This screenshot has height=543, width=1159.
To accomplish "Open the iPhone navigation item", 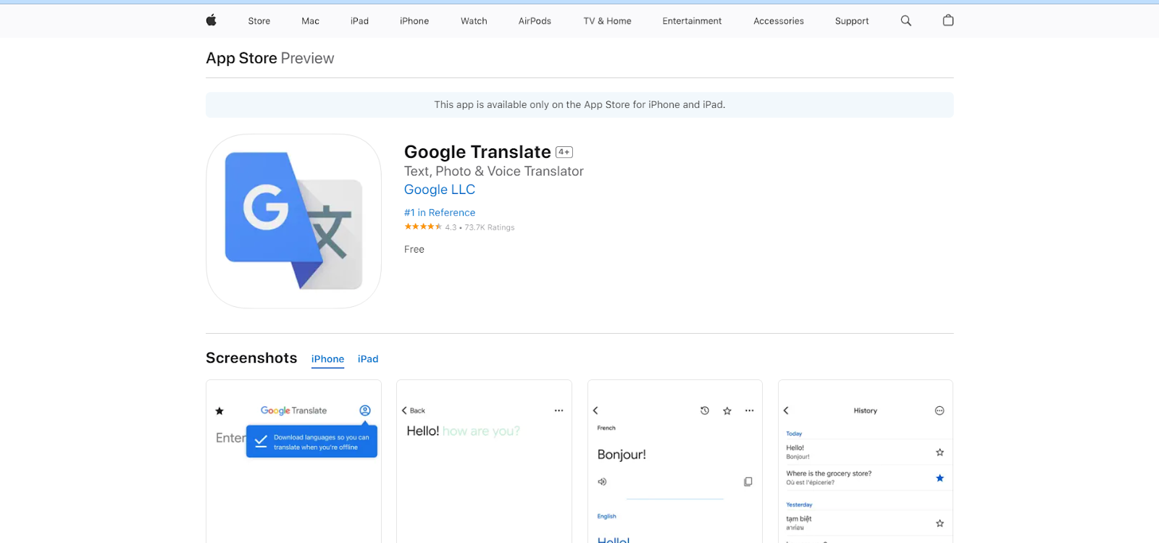I will coord(414,21).
